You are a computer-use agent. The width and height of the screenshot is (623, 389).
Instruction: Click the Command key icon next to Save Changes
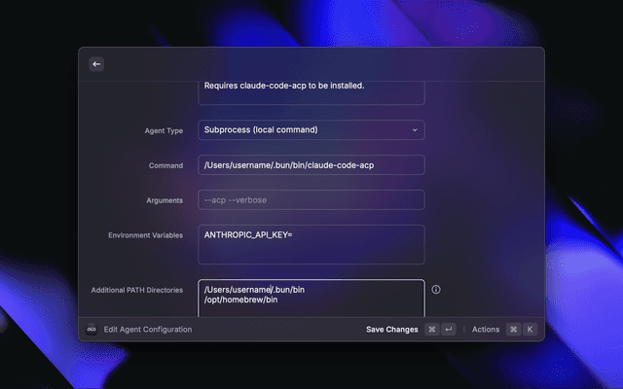pos(431,330)
